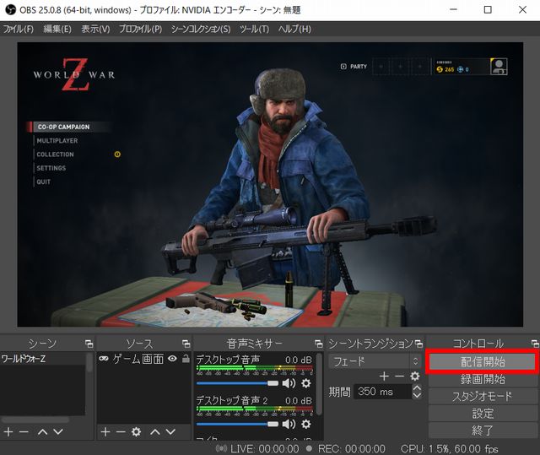Open source properties gear in Sources panel
Viewport: 540px width, 455px height.
coord(137,431)
